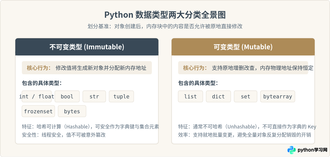
Task: Click the 'python学习网' brand text
Action: (x=312, y=150)
